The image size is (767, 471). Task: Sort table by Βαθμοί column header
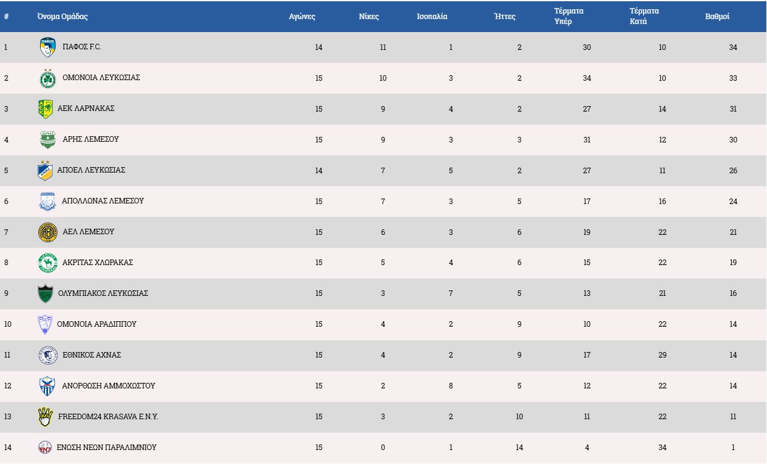click(x=717, y=17)
